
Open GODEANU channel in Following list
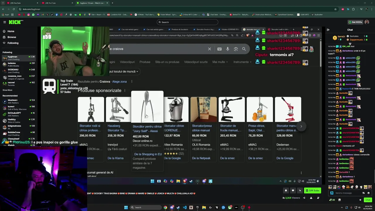[x=19, y=71]
